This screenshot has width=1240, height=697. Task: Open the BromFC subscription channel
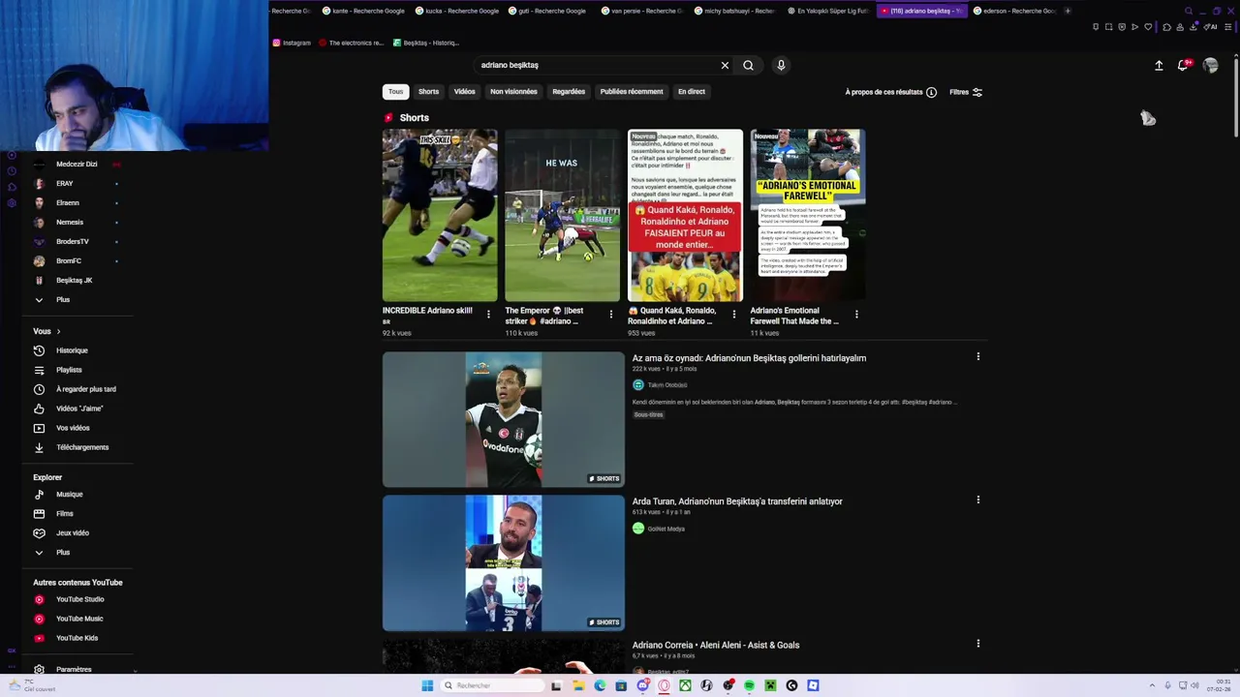[69, 260]
